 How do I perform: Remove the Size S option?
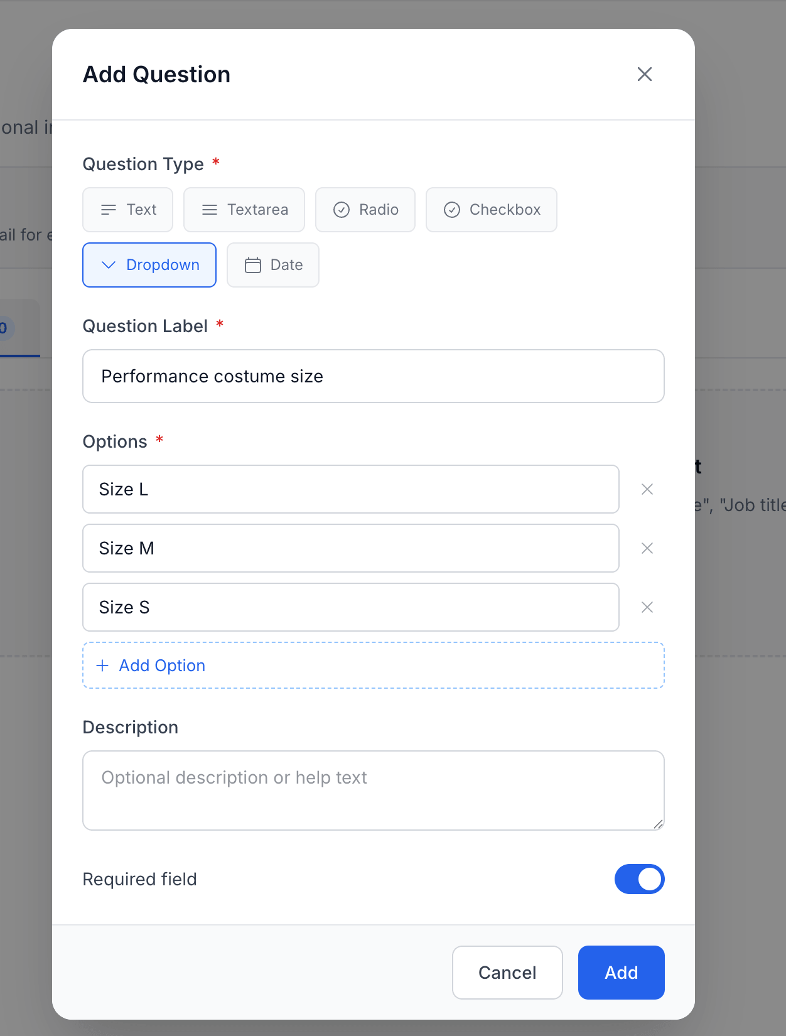[x=647, y=607]
